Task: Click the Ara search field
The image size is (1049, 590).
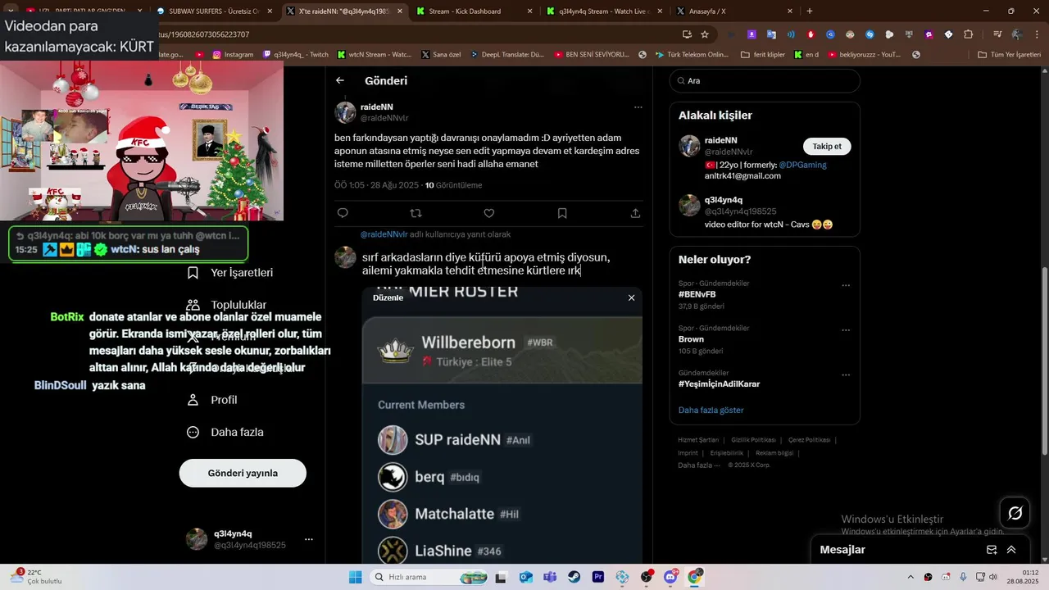Action: pyautogui.click(x=765, y=81)
